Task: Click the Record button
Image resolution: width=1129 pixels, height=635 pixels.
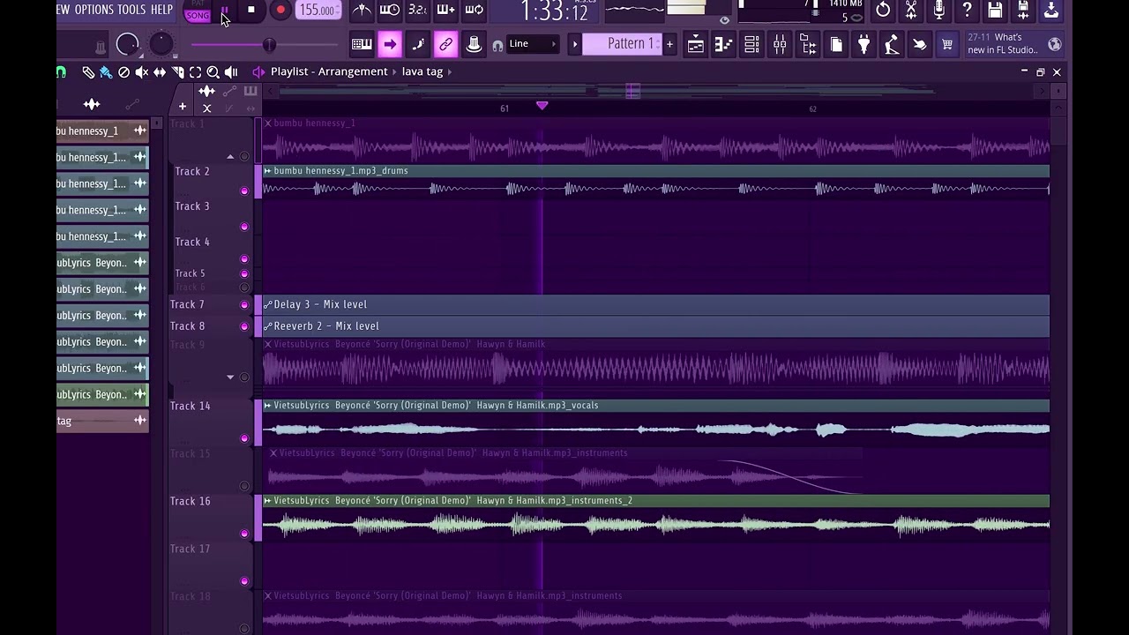Action: [x=280, y=11]
